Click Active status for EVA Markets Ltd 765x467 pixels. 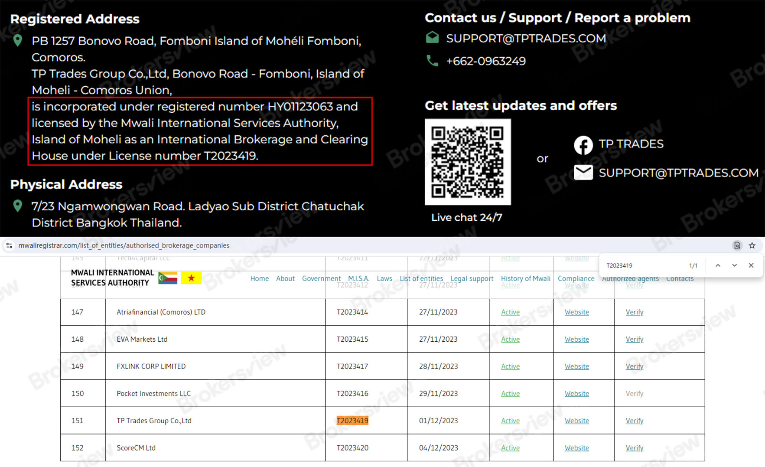(x=510, y=339)
